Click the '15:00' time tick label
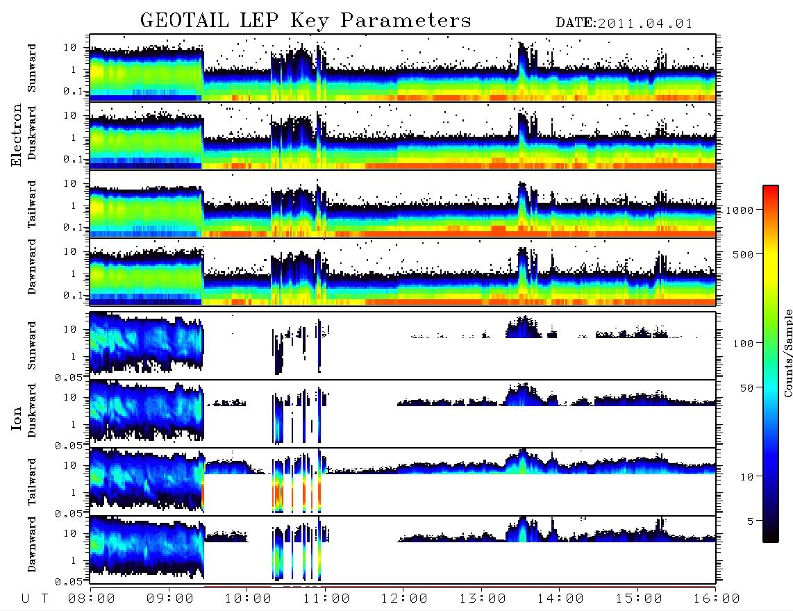 point(639,599)
